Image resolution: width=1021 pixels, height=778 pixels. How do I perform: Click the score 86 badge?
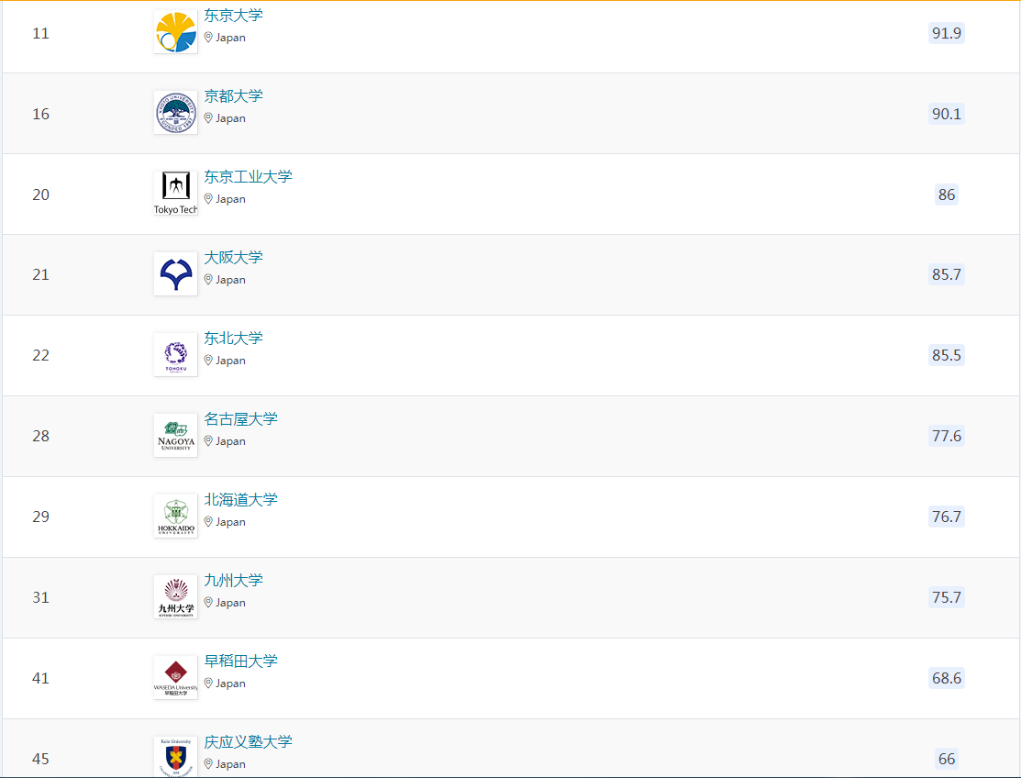click(947, 194)
